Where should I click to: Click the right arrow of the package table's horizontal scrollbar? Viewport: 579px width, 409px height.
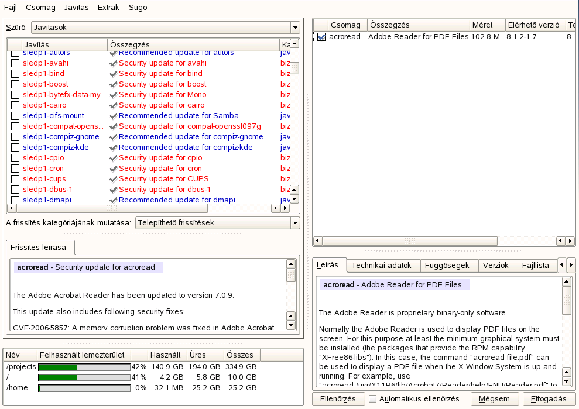click(570, 241)
